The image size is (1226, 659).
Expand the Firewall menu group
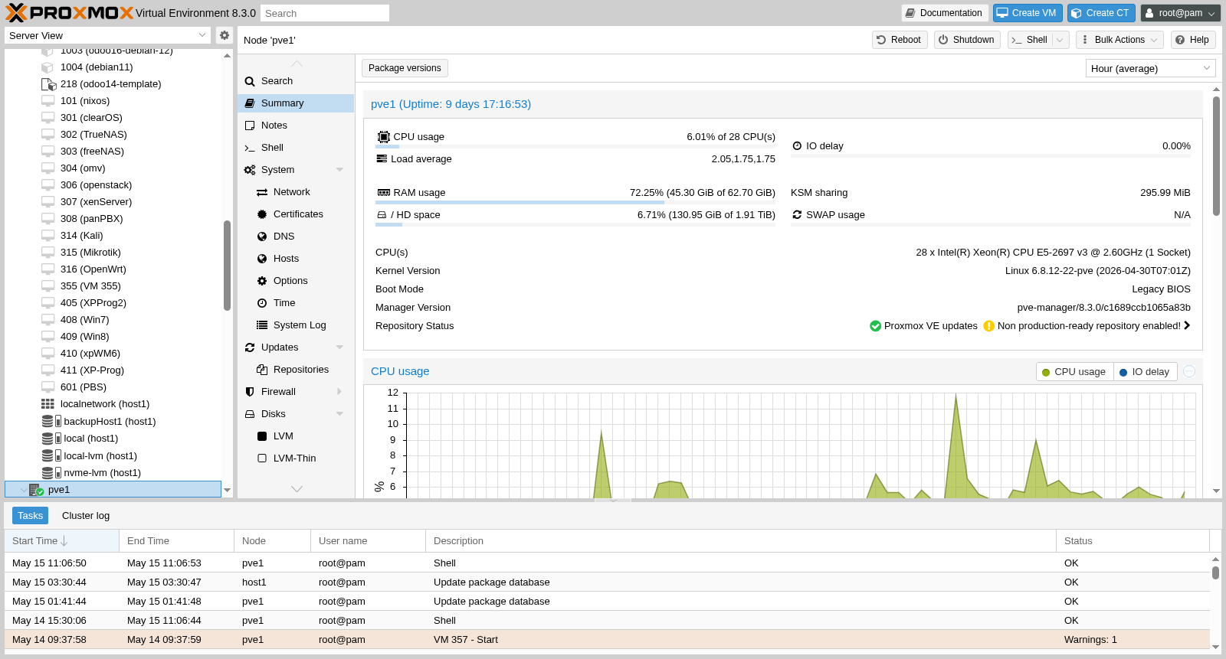tap(339, 392)
